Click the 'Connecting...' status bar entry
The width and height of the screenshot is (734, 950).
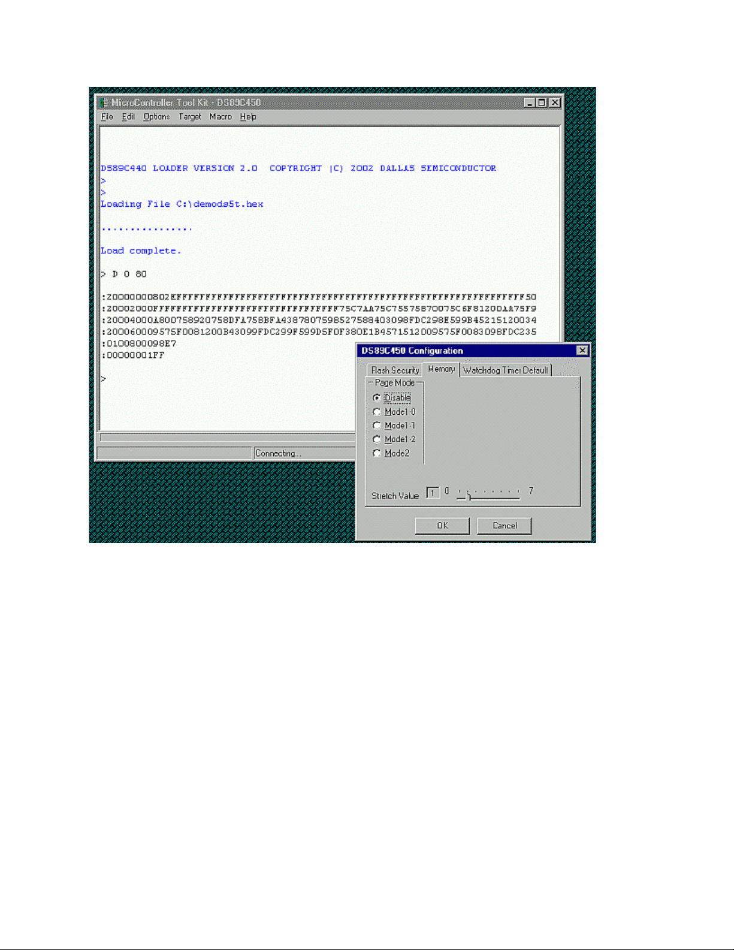[x=304, y=454]
